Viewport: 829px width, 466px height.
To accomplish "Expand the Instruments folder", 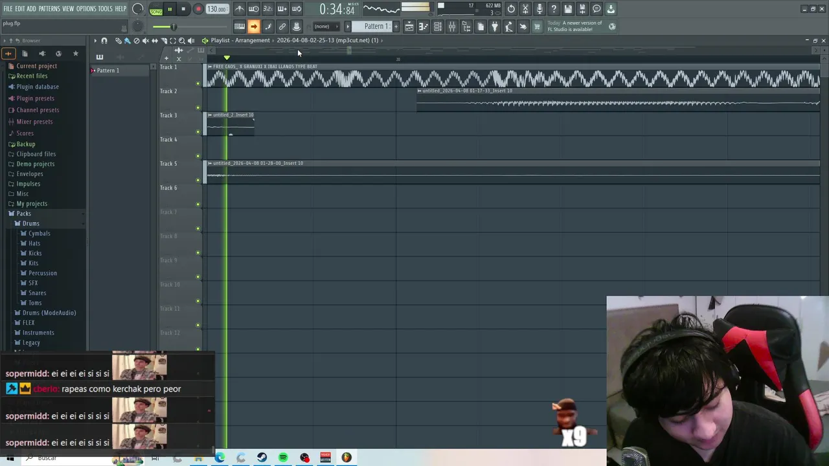I will pyautogui.click(x=38, y=333).
